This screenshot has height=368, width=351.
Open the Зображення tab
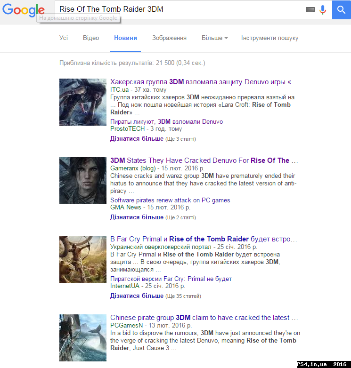[x=169, y=38]
